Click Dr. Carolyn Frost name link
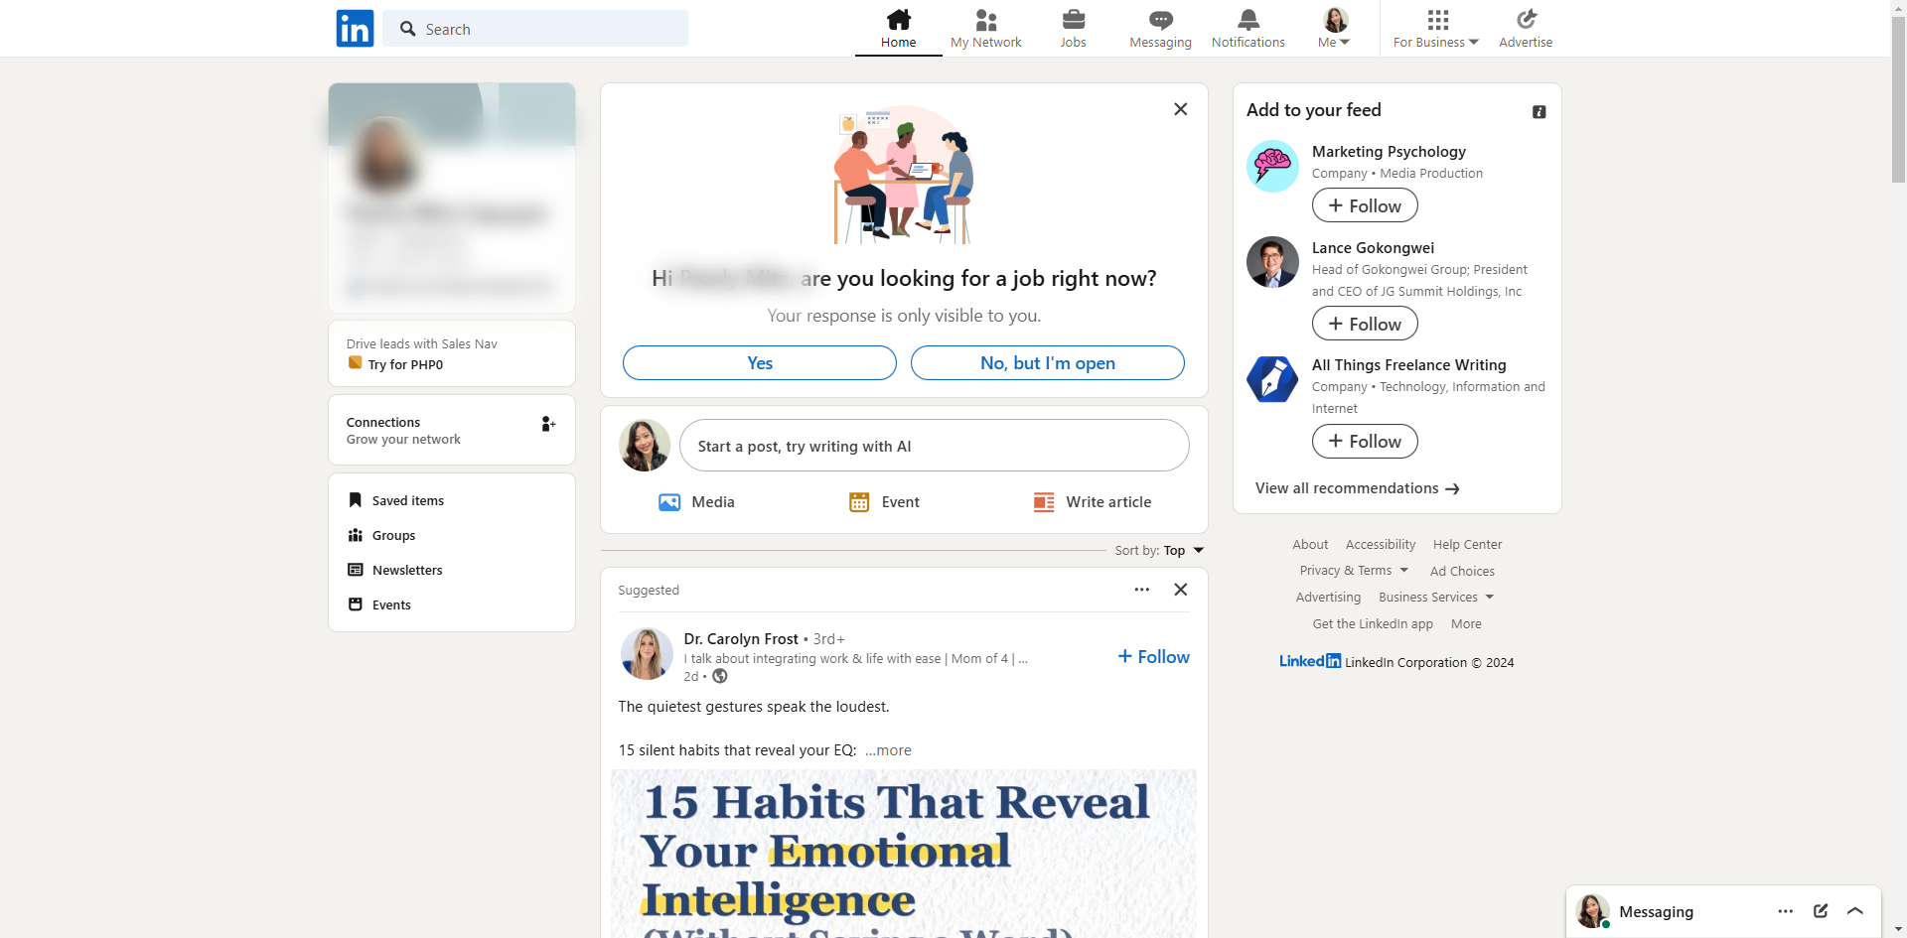1907x938 pixels. click(741, 639)
